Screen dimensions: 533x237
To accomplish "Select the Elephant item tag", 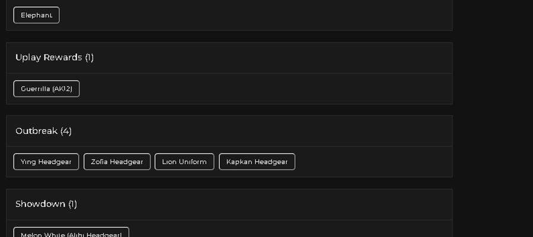I will (x=36, y=15).
